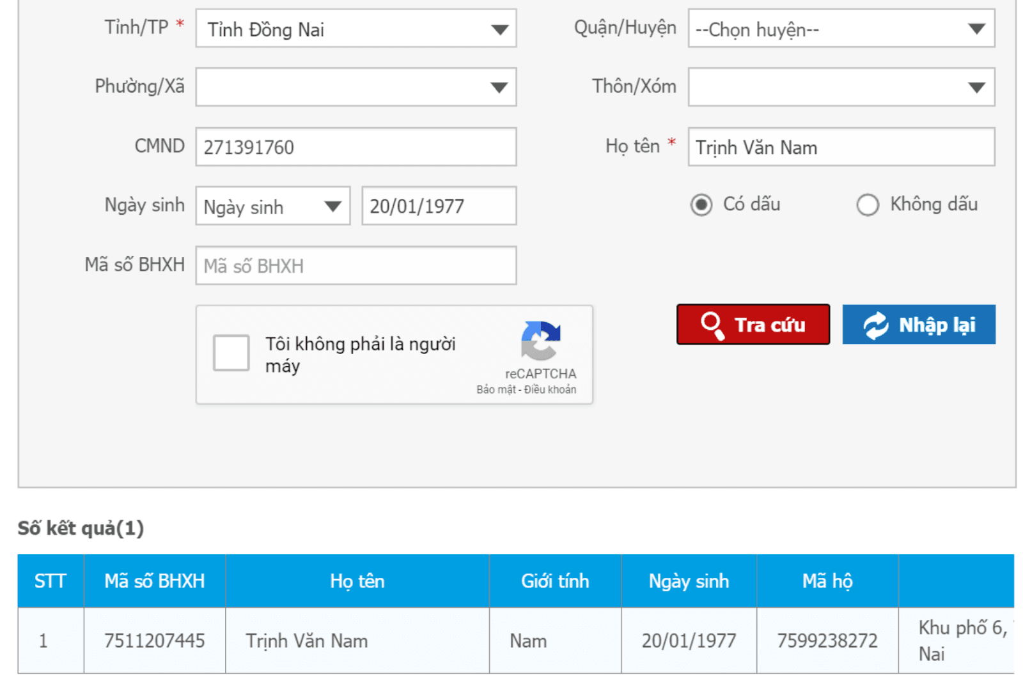Click the Nhập lại reset button
Screen dimensions: 1023x682
(919, 325)
